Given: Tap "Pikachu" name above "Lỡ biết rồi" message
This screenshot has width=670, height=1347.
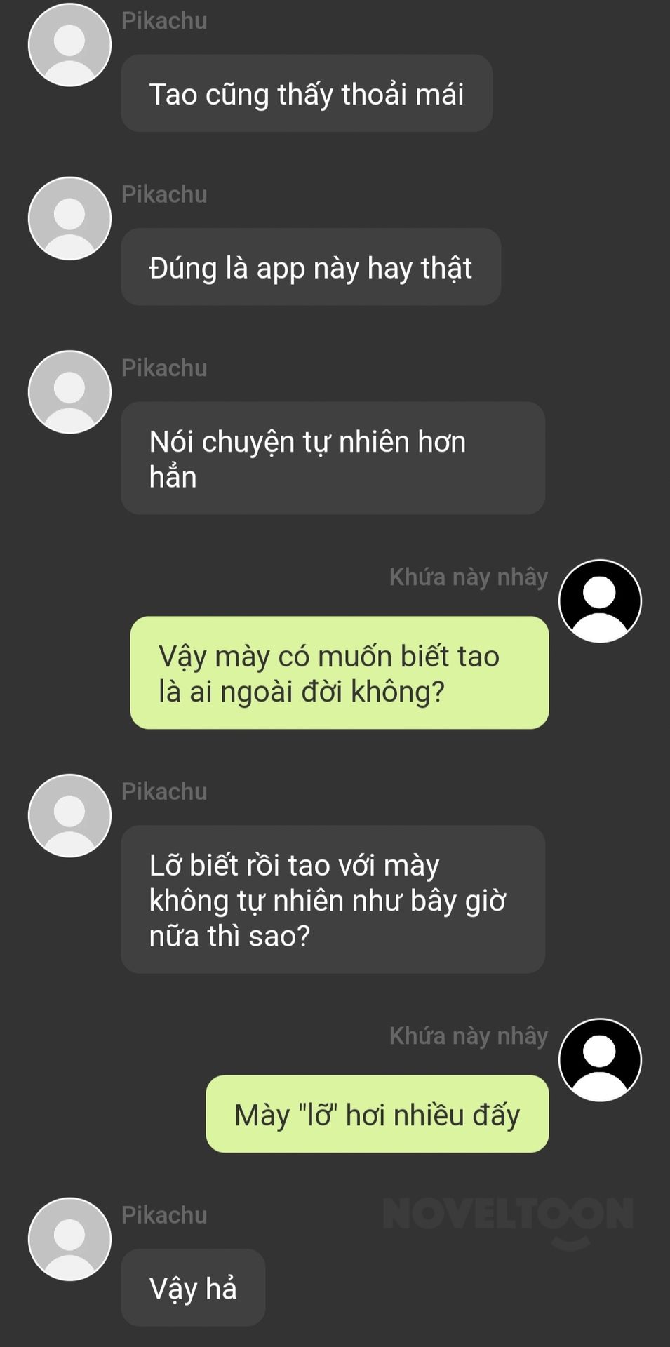Looking at the screenshot, I should click(164, 791).
